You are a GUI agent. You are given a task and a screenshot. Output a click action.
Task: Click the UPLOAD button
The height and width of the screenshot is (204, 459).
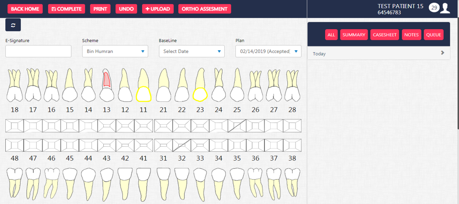pyautogui.click(x=158, y=9)
